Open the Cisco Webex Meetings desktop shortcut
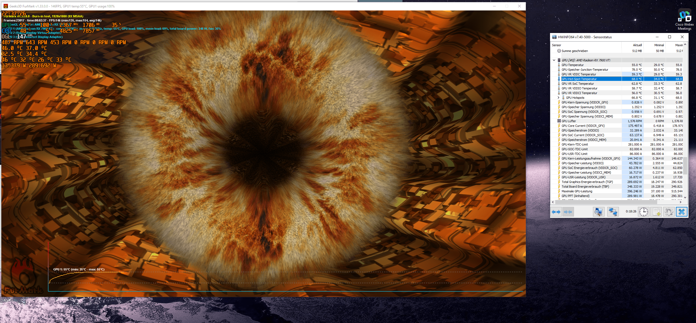The image size is (696, 323). click(684, 19)
